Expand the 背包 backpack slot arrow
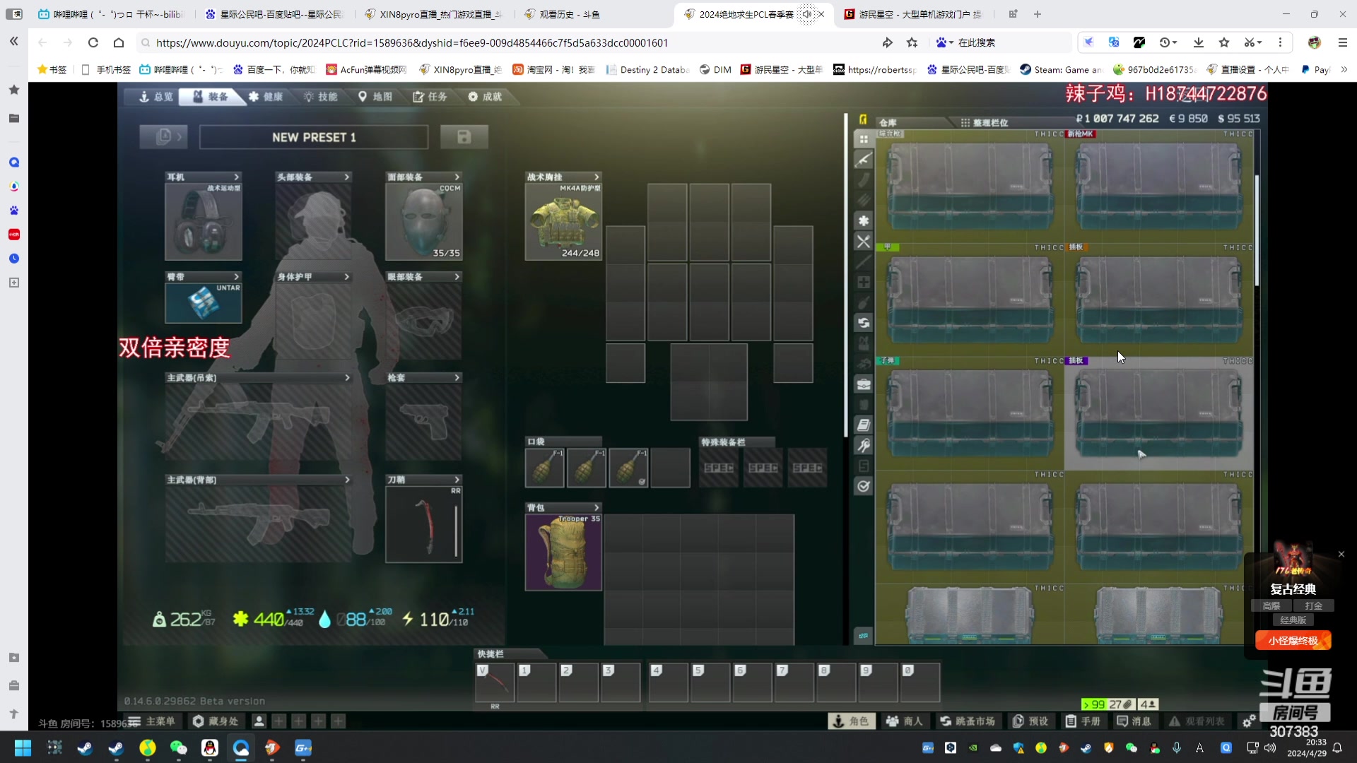The width and height of the screenshot is (1357, 763). 597,508
